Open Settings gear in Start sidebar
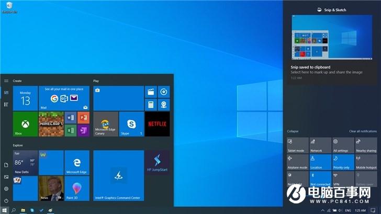Screen dimensions: 381x214 coord(6,189)
